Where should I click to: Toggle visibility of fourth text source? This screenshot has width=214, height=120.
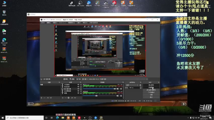(x=78, y=91)
